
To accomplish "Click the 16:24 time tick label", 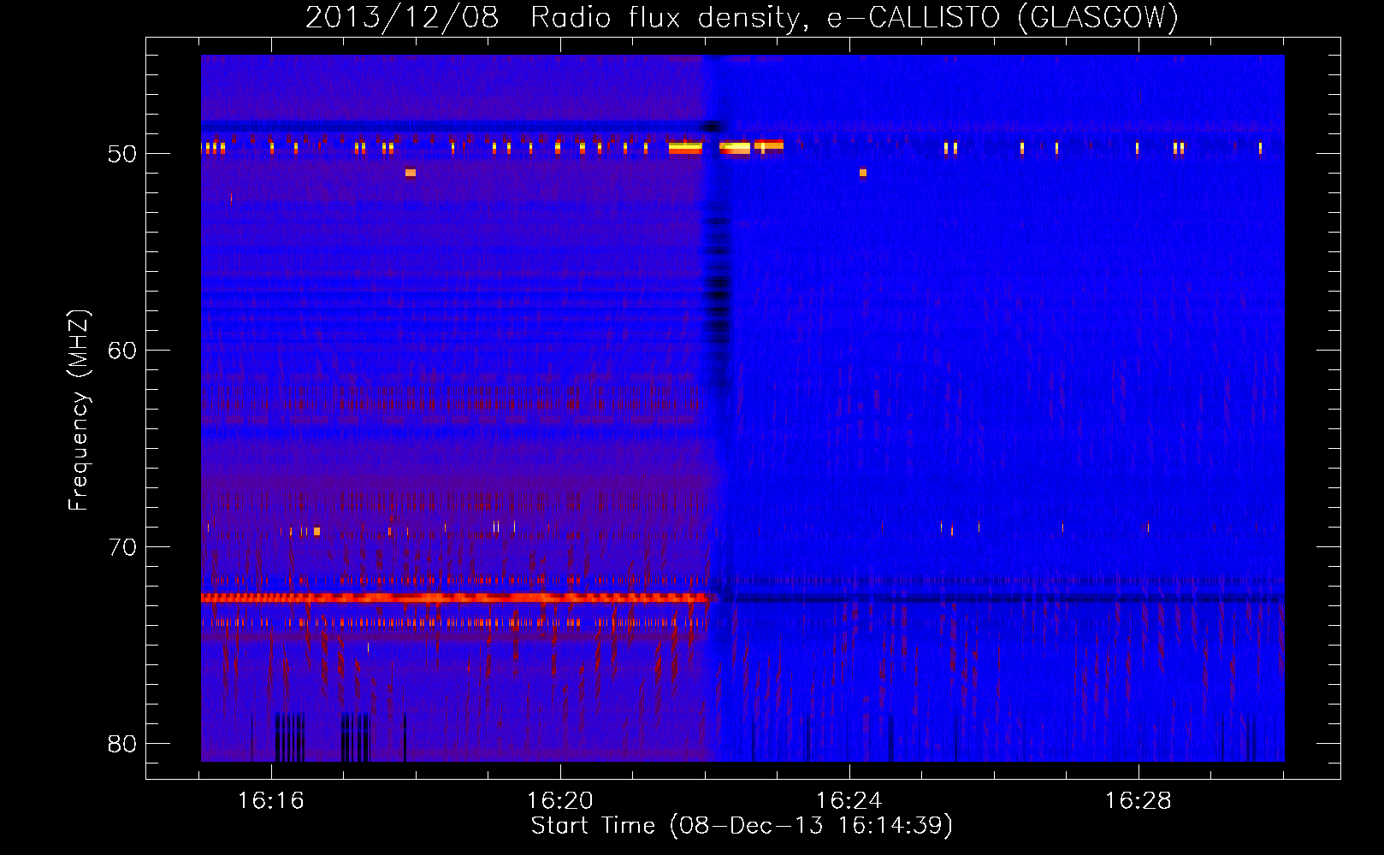I will tap(849, 801).
